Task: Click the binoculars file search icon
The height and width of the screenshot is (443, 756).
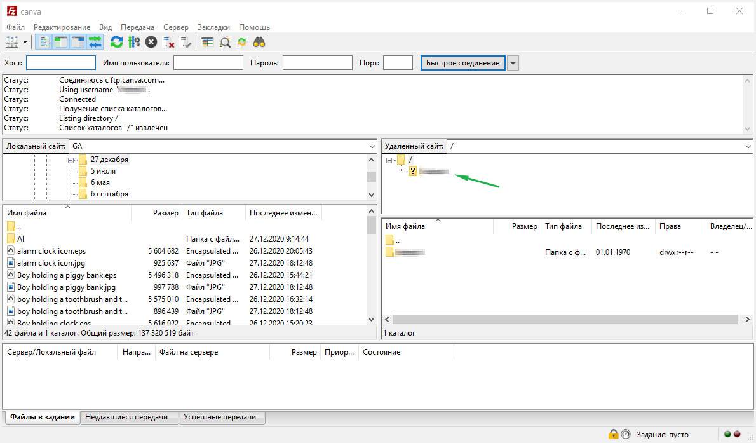Action: (x=259, y=43)
